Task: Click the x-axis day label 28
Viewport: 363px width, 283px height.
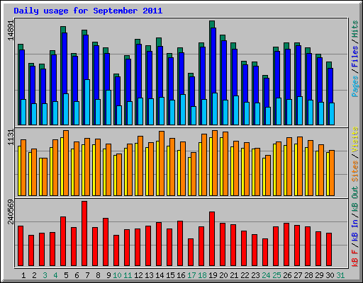Action: [x=308, y=275]
